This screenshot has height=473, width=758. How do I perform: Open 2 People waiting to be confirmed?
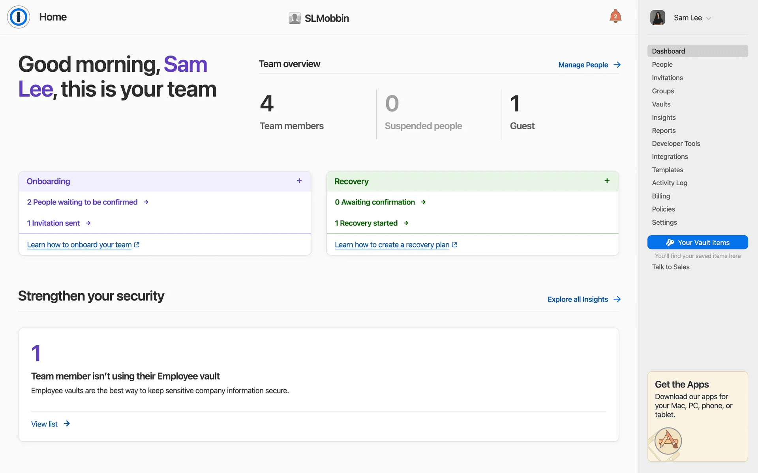click(x=82, y=202)
